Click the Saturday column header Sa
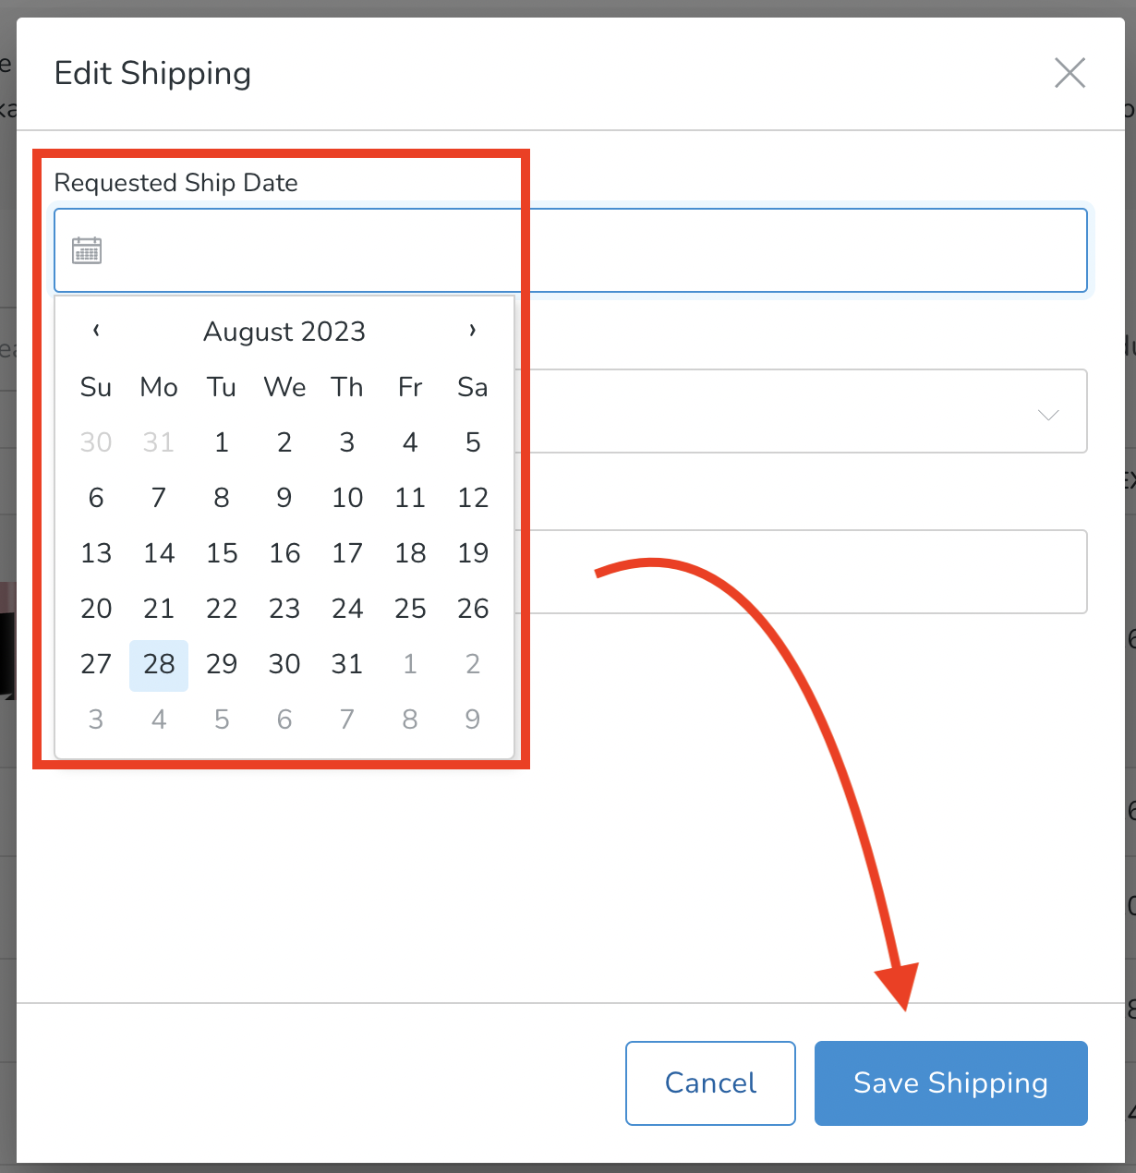The image size is (1136, 1173). [x=472, y=387]
